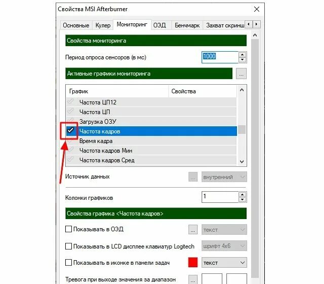Viewport: 324px width, 284px height.
Task: Enable the Время кадра graph checkmark
Action: coord(71,140)
